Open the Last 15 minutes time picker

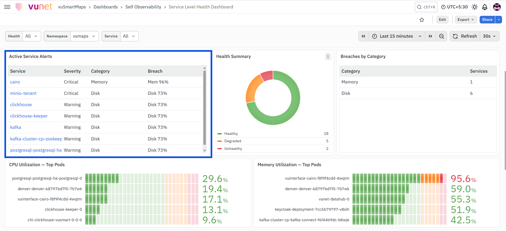click(397, 36)
